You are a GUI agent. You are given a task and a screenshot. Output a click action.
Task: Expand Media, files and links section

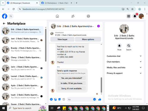click(x=124, y=67)
